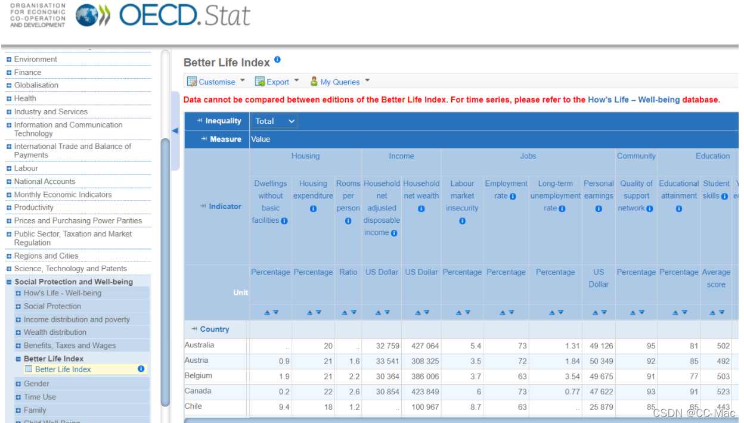Image resolution: width=744 pixels, height=423 pixels.
Task: Click the info icon next to Better Life Index title
Action: click(276, 59)
